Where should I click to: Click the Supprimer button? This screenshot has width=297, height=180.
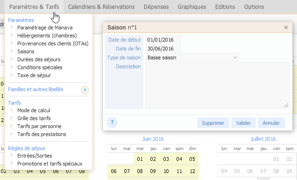[x=213, y=123]
